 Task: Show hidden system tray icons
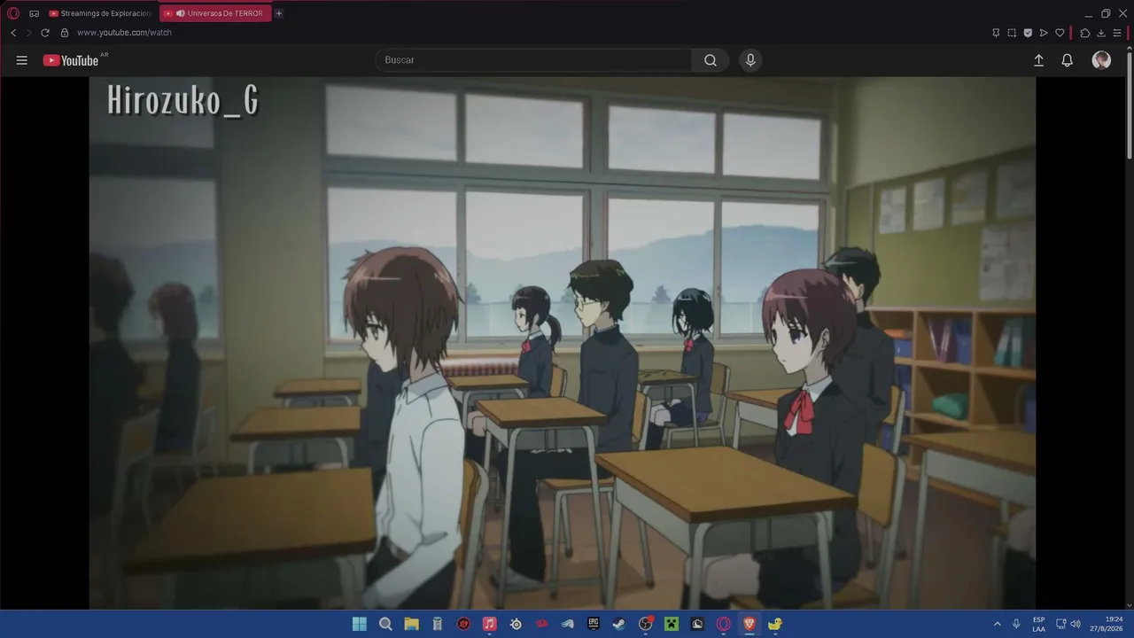(x=998, y=624)
